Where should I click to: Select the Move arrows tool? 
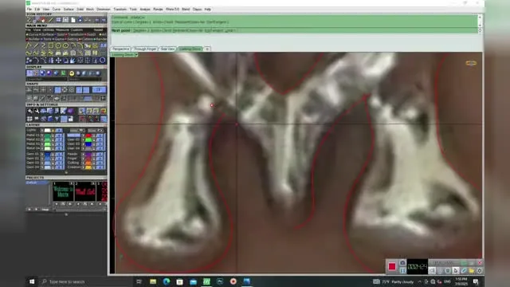point(58,61)
